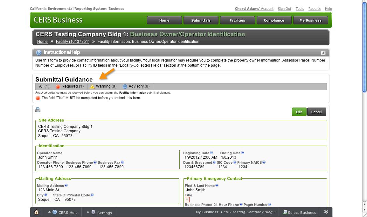Screen dimensions: 367x217
Task: Click the Facility (10137951) breadcrumb link
Action: tap(73, 42)
